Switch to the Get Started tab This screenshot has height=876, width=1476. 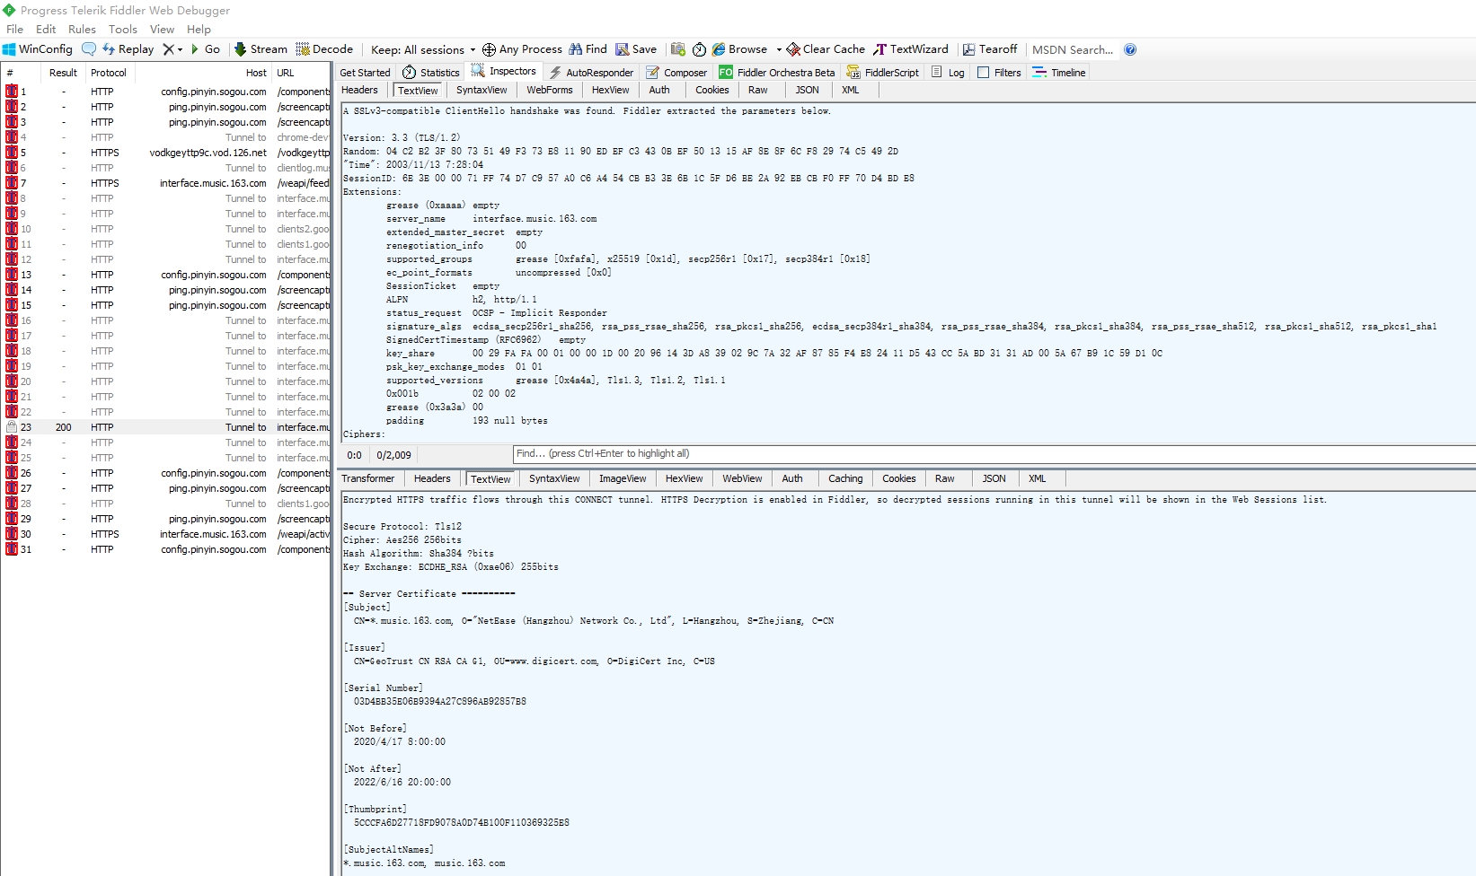coord(365,73)
